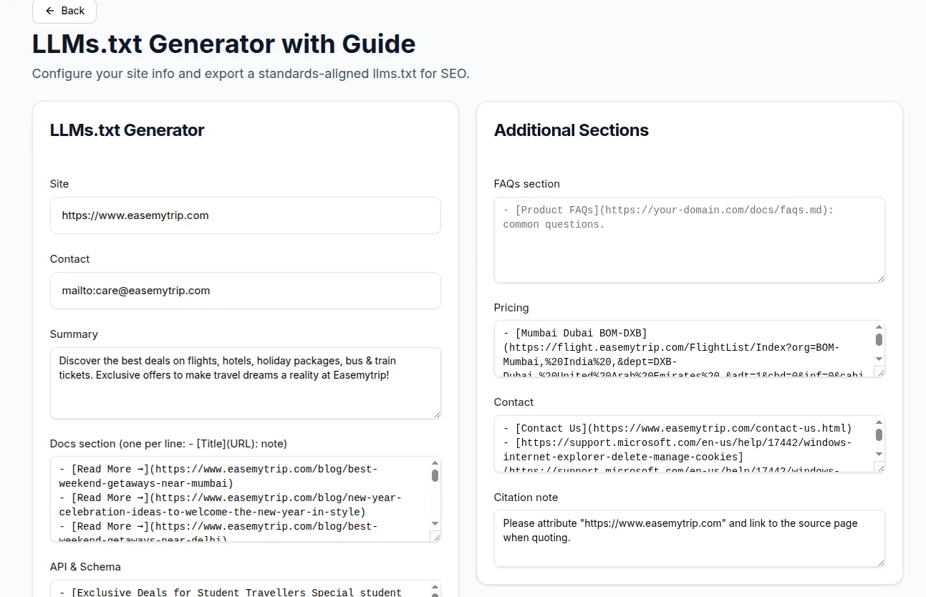This screenshot has height=597, width=926.
Task: Click the Docs section scrollbar down arrow
Action: click(435, 525)
